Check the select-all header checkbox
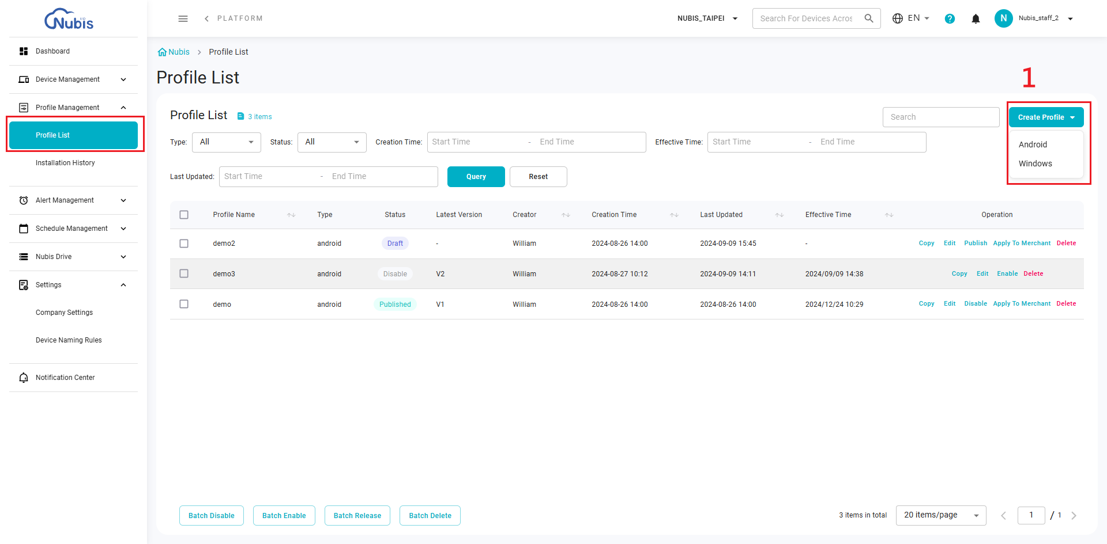The height and width of the screenshot is (544, 1107). [x=184, y=215]
